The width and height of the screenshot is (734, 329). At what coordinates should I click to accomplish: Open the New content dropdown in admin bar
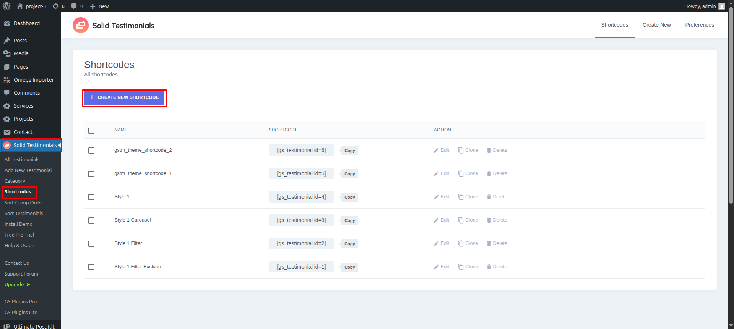(99, 6)
